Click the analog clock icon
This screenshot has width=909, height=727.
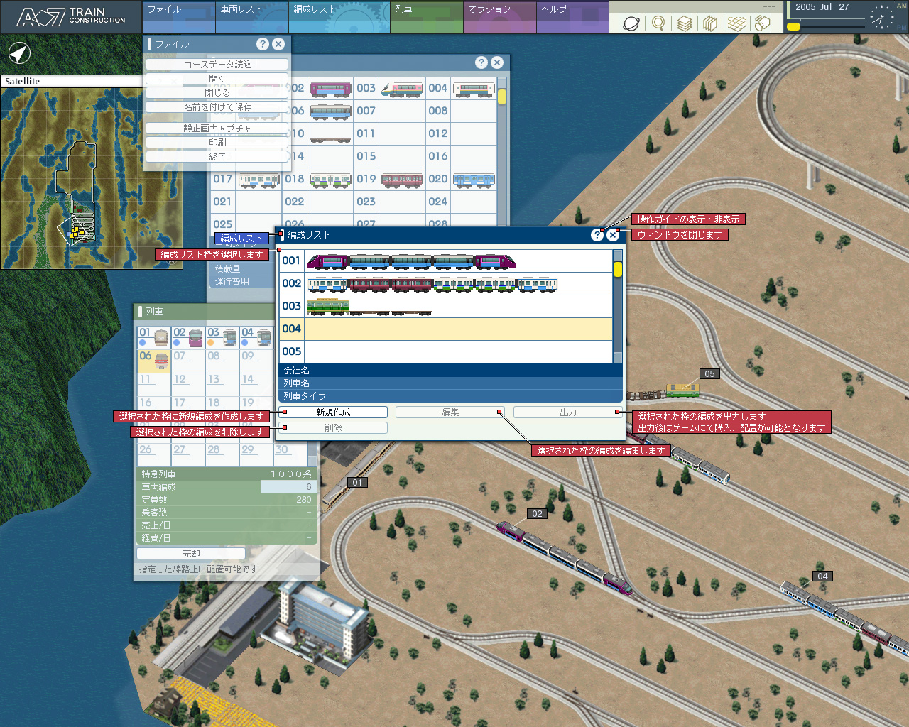click(882, 16)
